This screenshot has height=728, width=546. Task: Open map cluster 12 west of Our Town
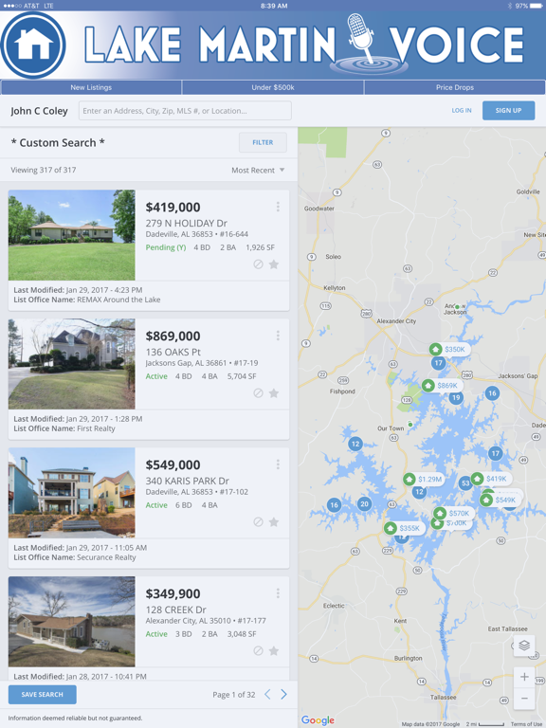pos(355,444)
